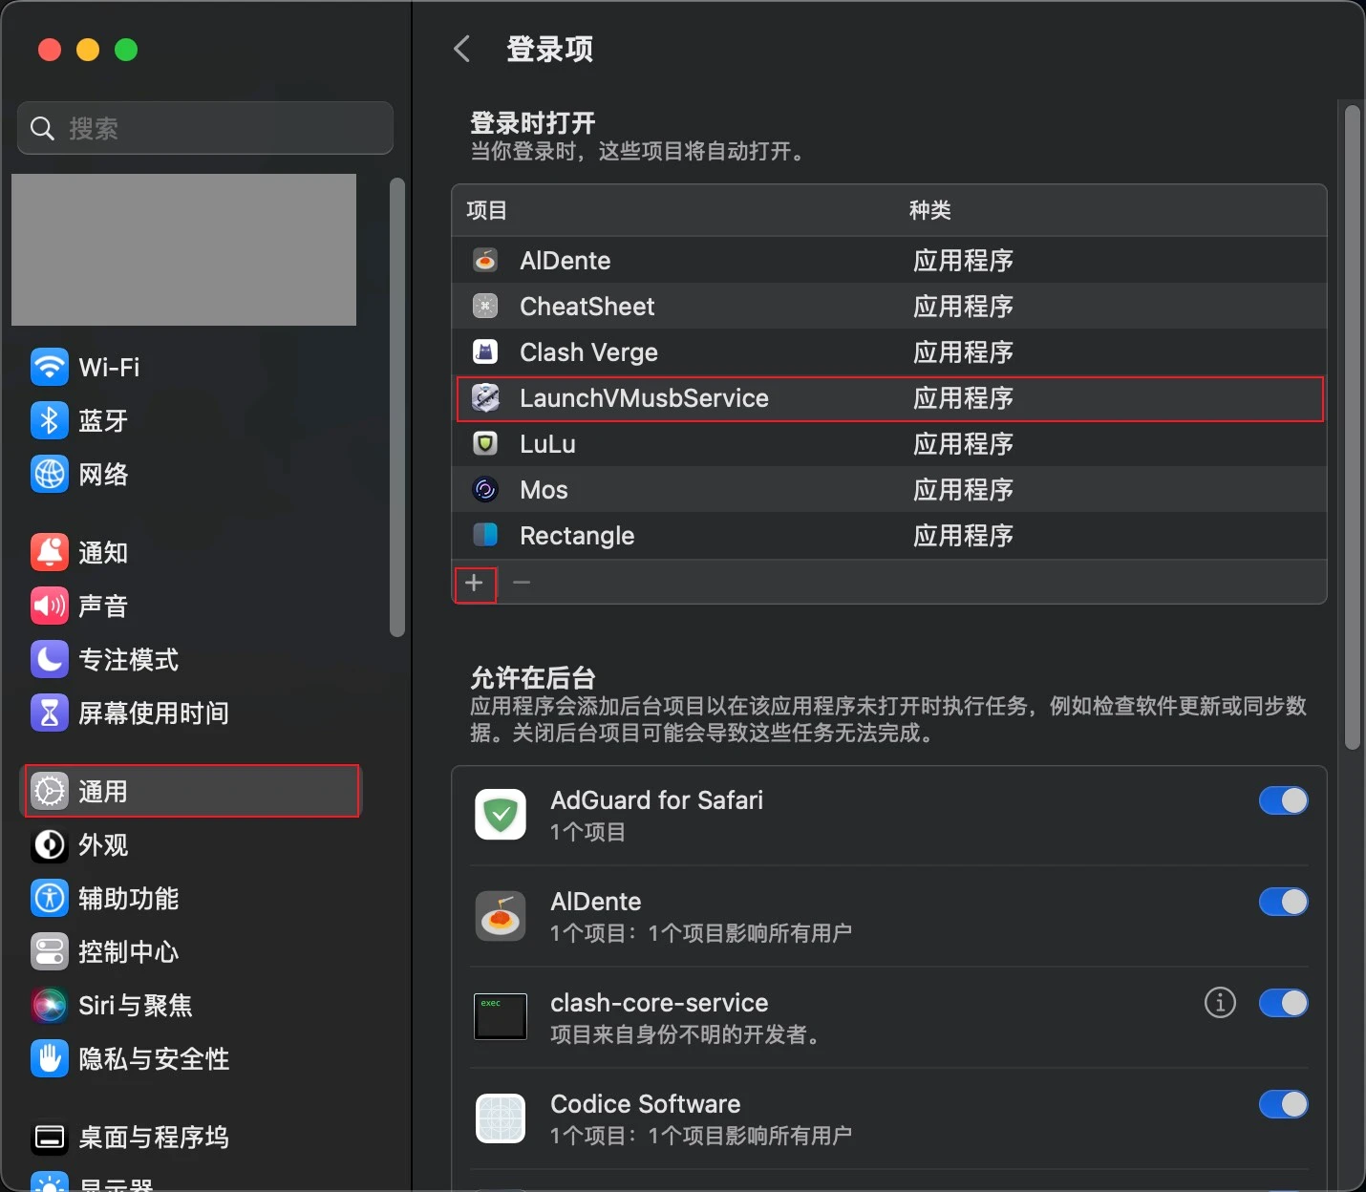Click the main pane vertical scrollbar
The height and width of the screenshot is (1192, 1366).
[1352, 428]
